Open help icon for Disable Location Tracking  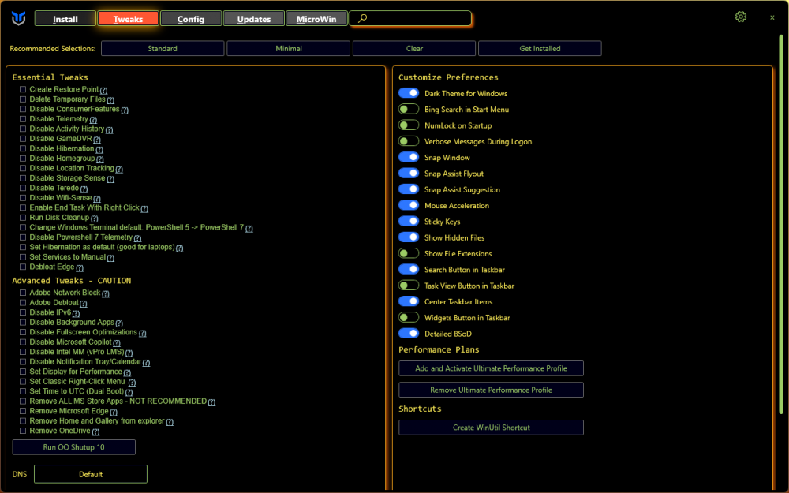coord(119,170)
